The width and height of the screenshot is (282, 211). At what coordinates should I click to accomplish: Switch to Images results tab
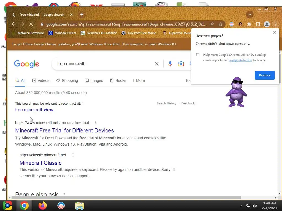pos(94,80)
